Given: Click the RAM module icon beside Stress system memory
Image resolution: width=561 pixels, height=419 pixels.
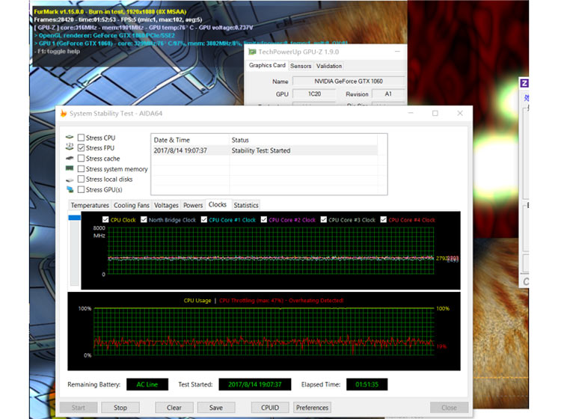Looking at the screenshot, I should tap(70, 168).
